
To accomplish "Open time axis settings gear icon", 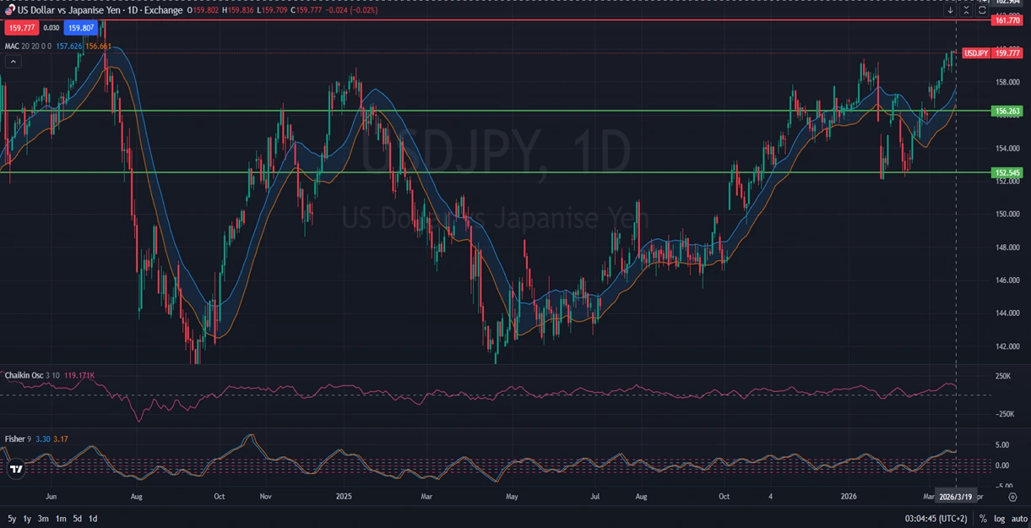I will [1012, 497].
